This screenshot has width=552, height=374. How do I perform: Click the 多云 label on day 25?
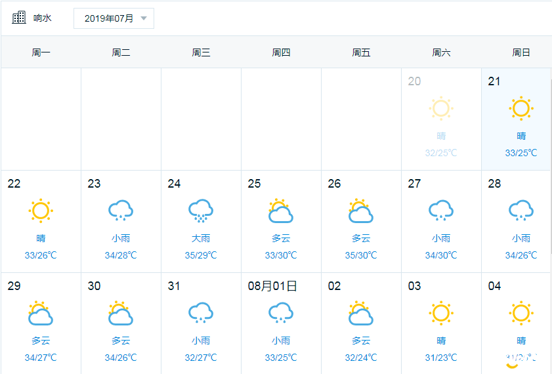281,239
